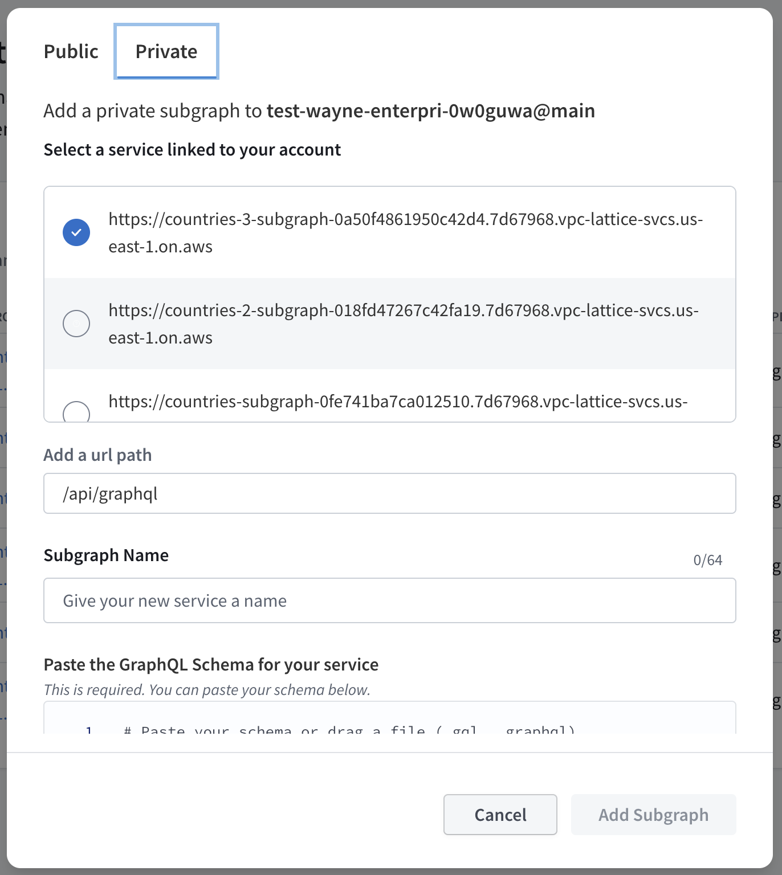
Task: Click the Add Subgraph button
Action: coord(653,815)
